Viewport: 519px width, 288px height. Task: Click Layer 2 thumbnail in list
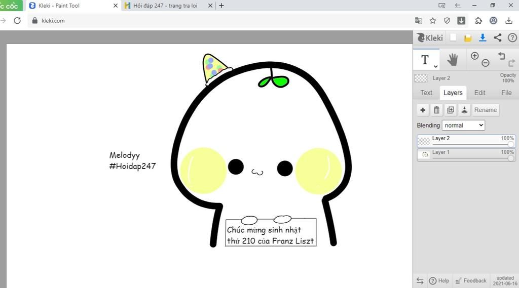tap(424, 141)
